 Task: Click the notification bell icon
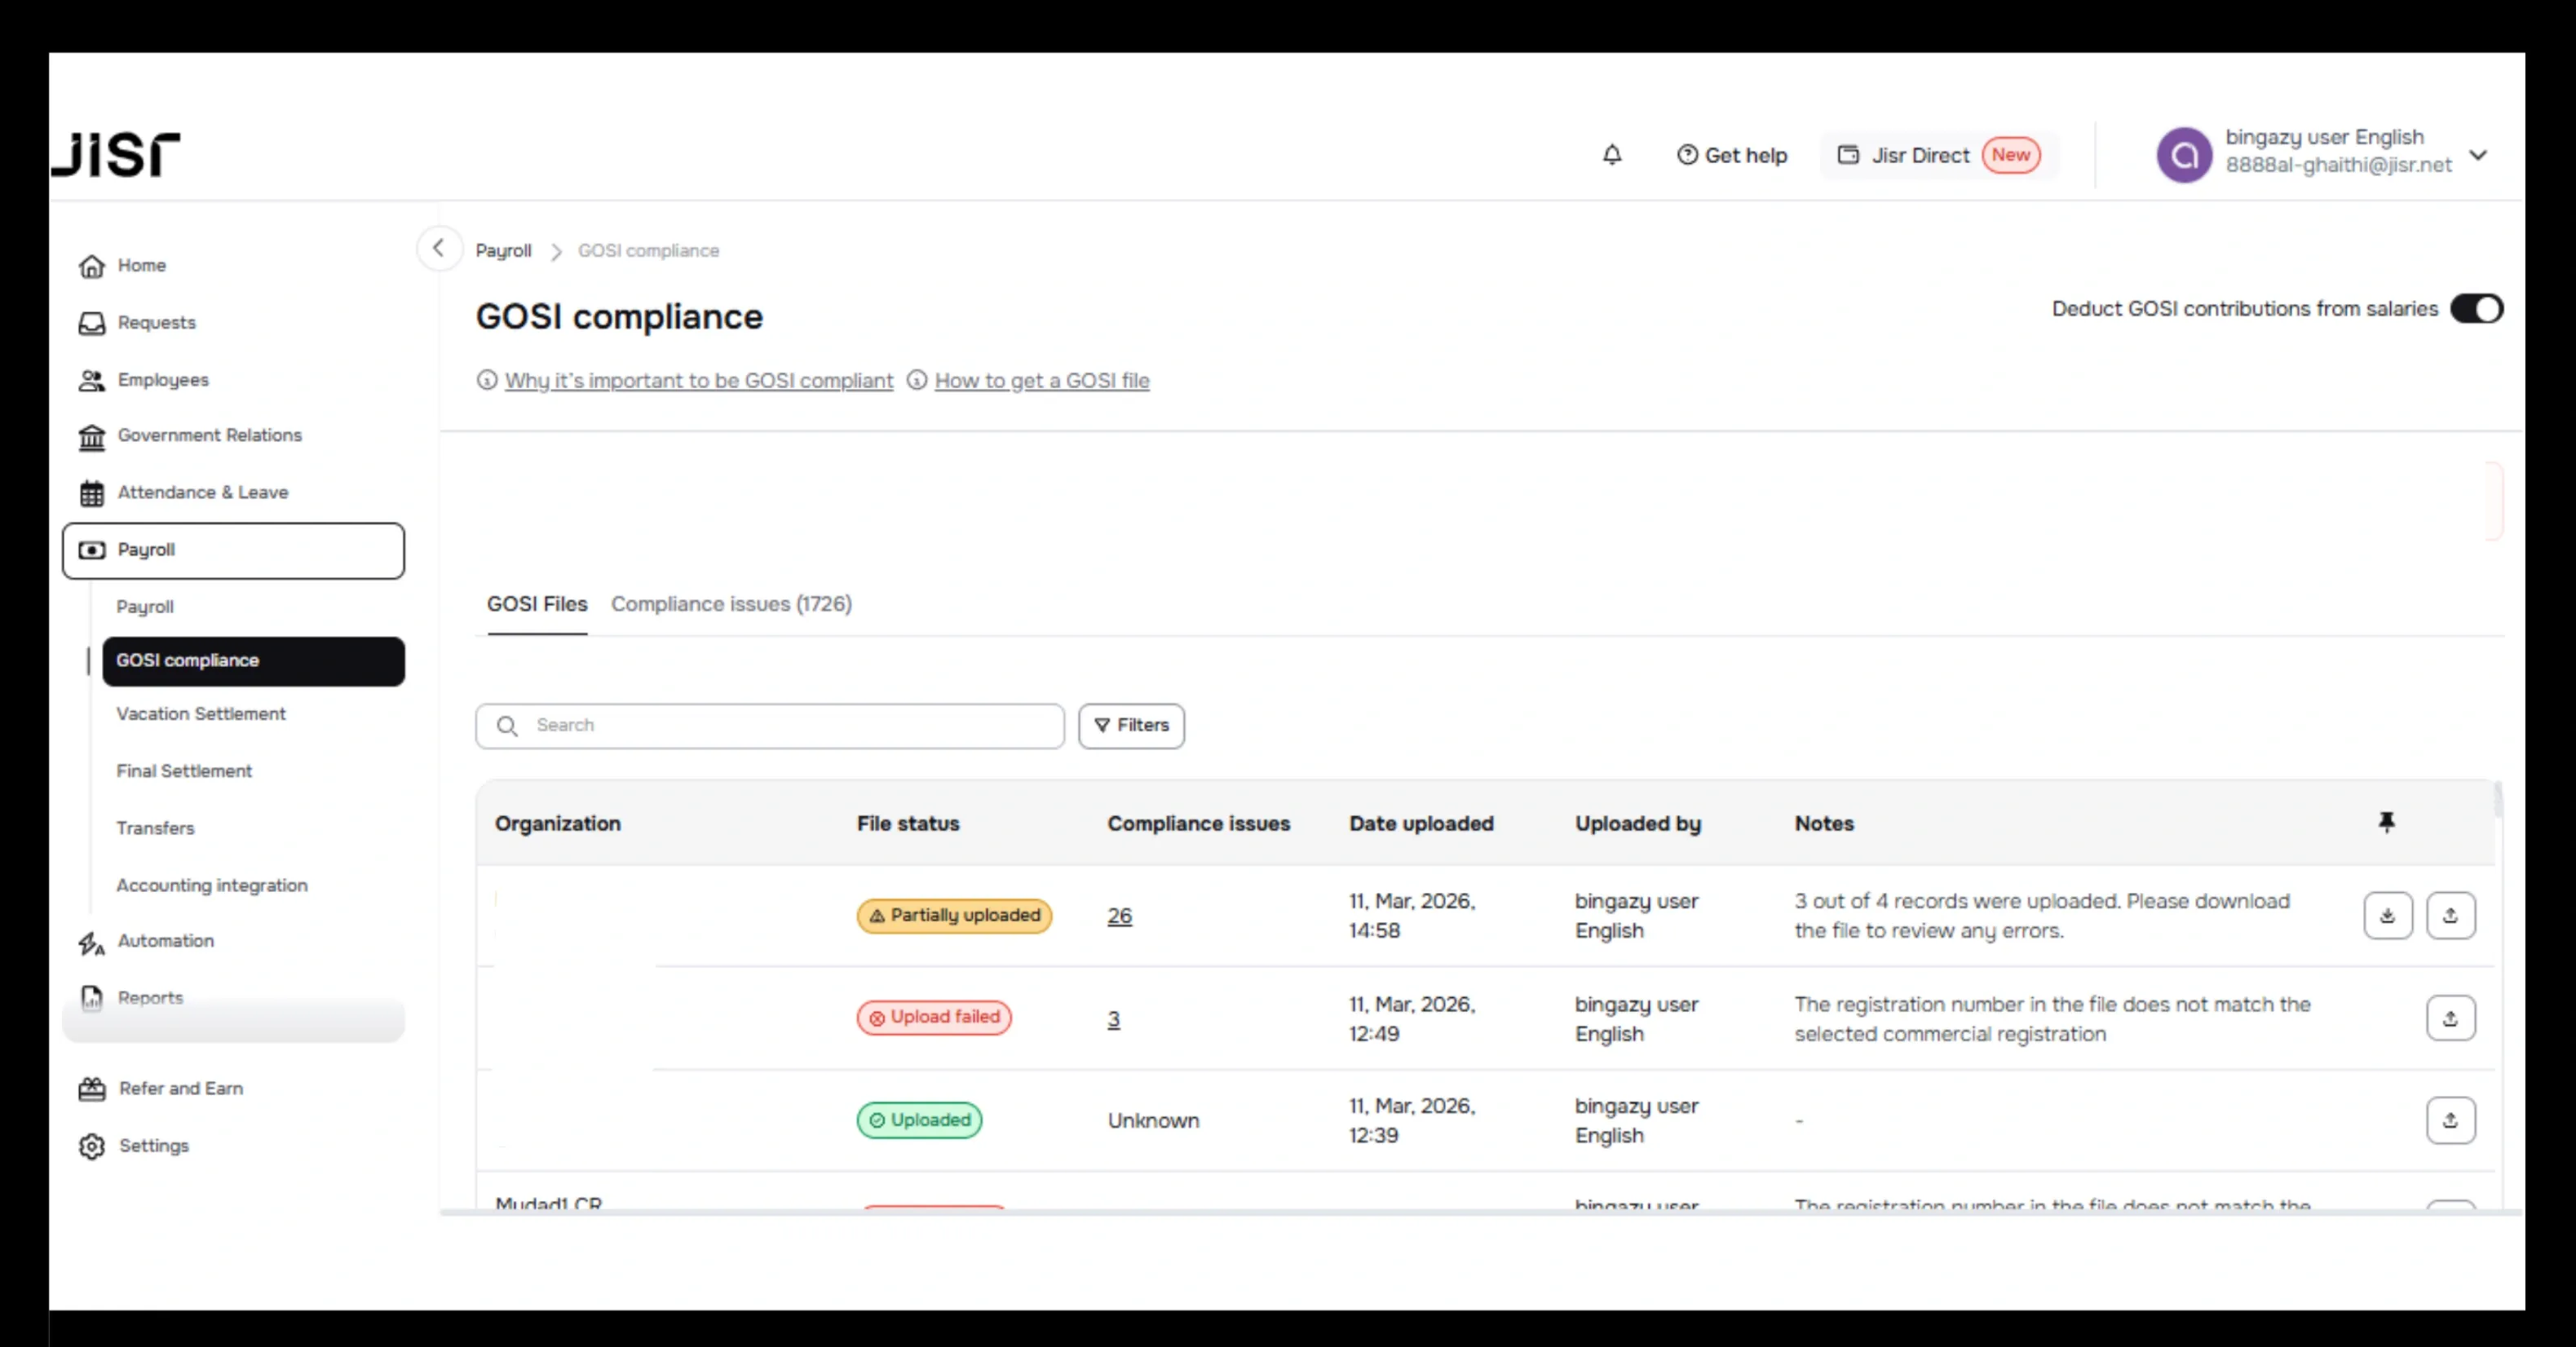[1611, 155]
